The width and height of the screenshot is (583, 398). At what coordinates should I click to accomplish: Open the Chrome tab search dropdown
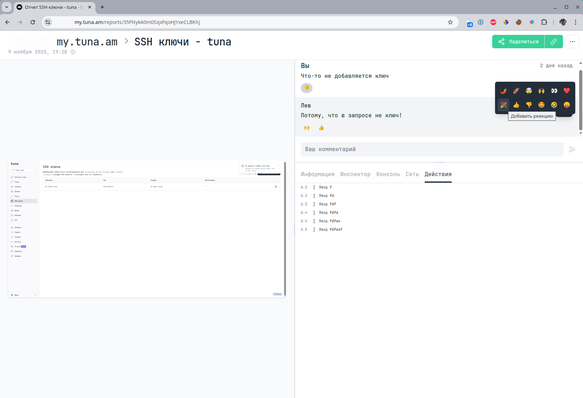tap(6, 7)
